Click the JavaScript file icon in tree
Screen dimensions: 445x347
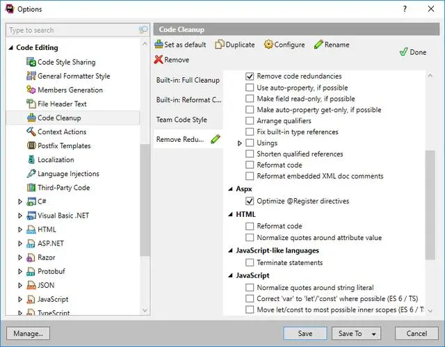click(31, 299)
